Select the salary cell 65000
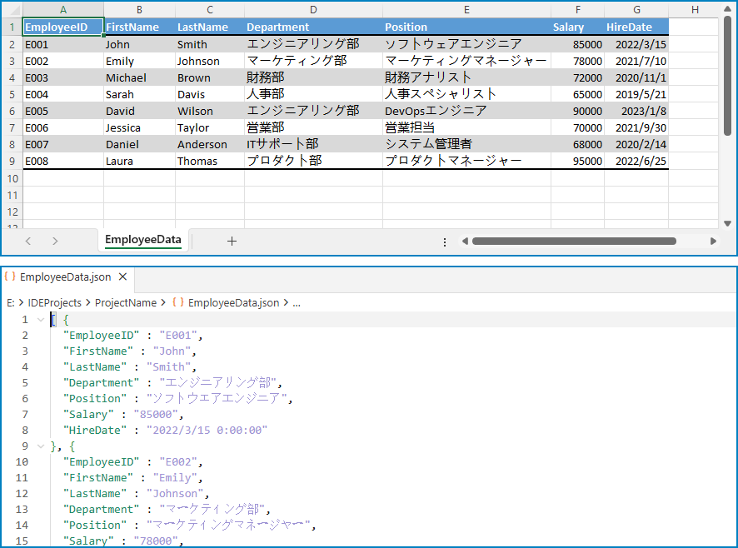 tap(577, 94)
